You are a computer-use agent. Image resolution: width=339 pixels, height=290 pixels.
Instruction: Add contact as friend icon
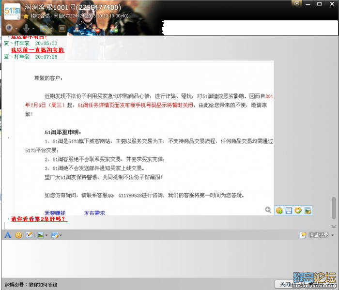[x=113, y=28]
